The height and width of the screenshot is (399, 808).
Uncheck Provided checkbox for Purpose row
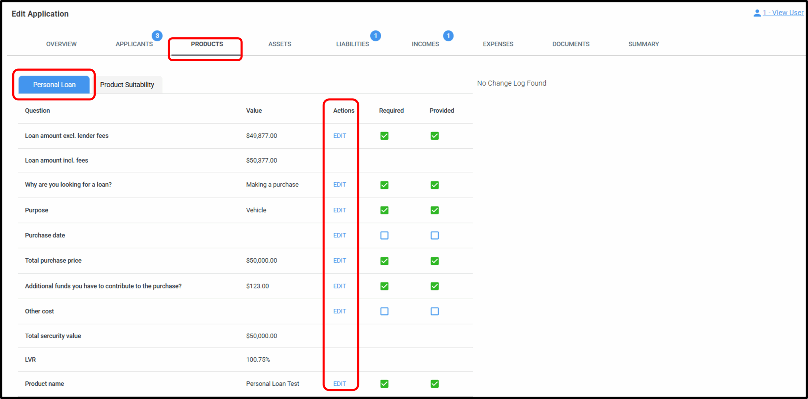(x=434, y=210)
